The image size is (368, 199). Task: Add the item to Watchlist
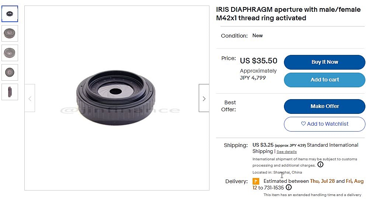tap(324, 124)
